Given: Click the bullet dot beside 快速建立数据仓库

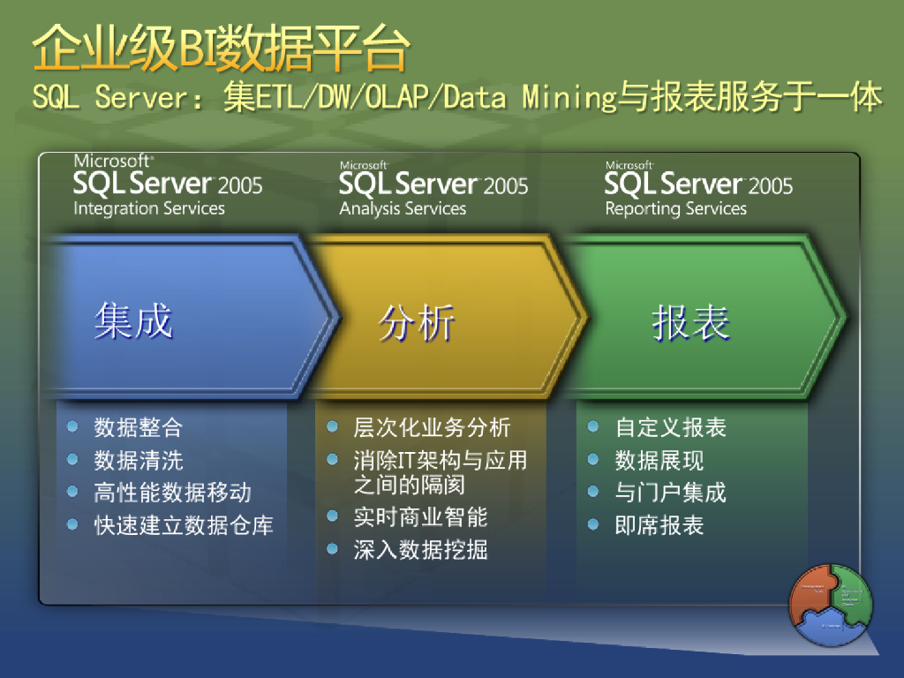Looking at the screenshot, I should coord(72,524).
